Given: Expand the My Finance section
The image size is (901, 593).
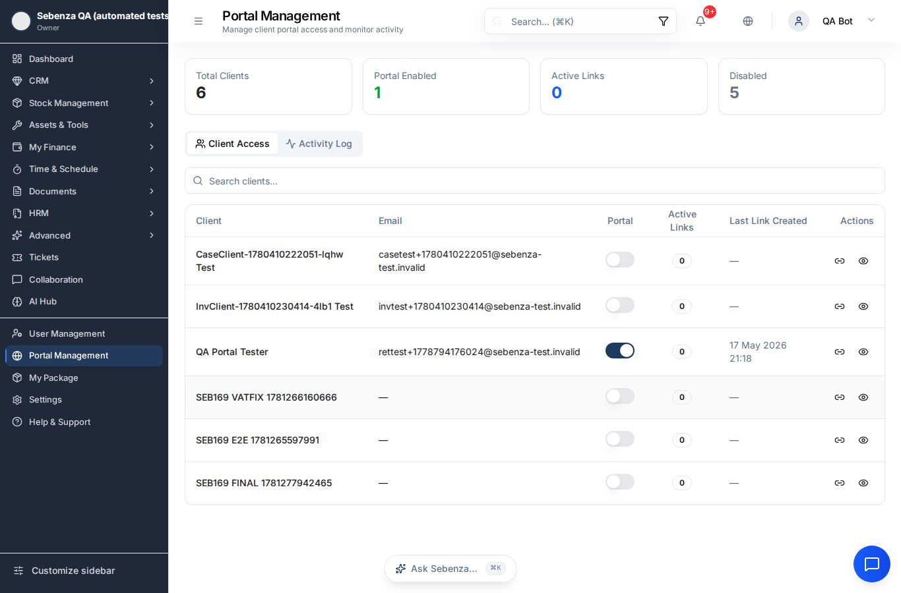Looking at the screenshot, I should [84, 147].
